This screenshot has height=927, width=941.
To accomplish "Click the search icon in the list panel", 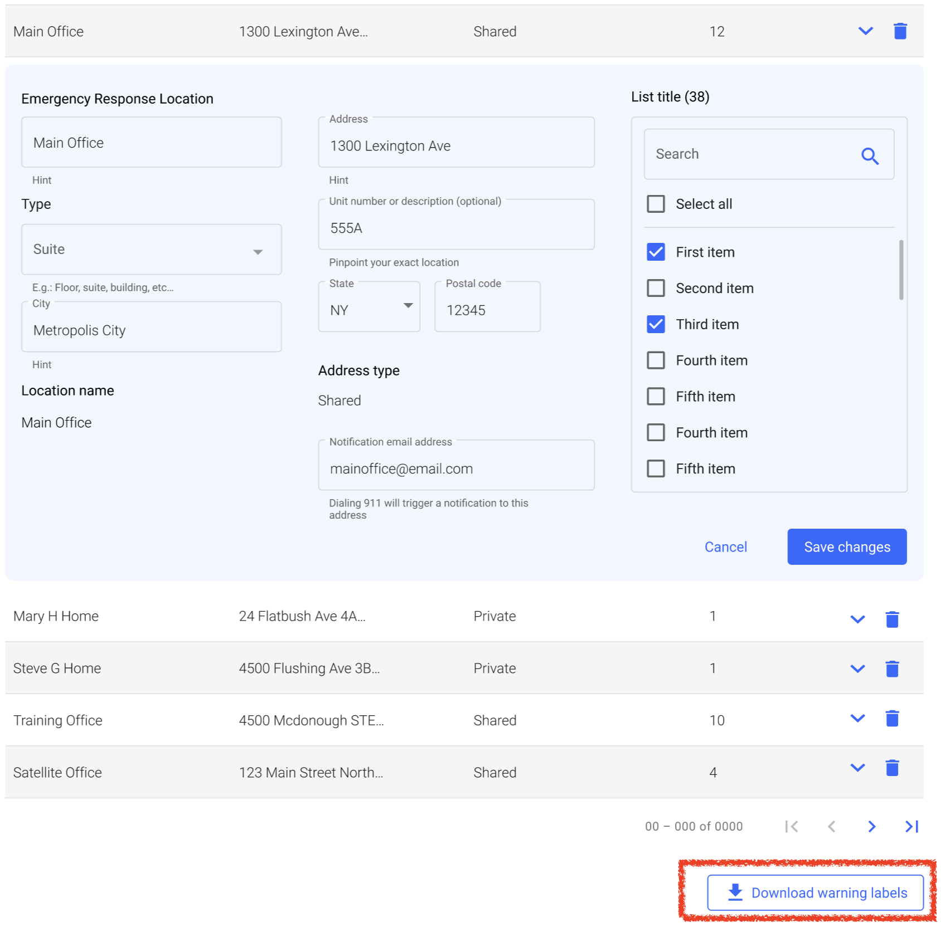I will click(870, 156).
